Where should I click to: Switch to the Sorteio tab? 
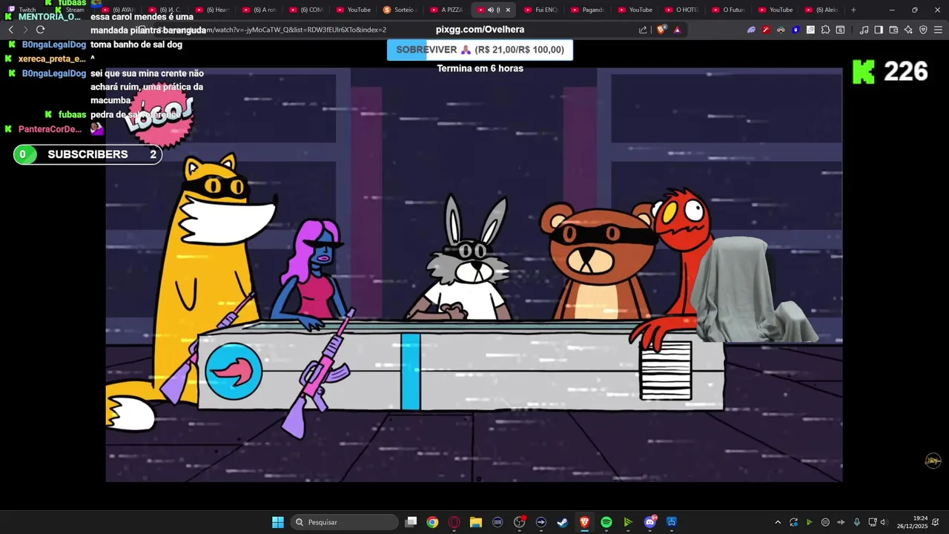point(400,10)
